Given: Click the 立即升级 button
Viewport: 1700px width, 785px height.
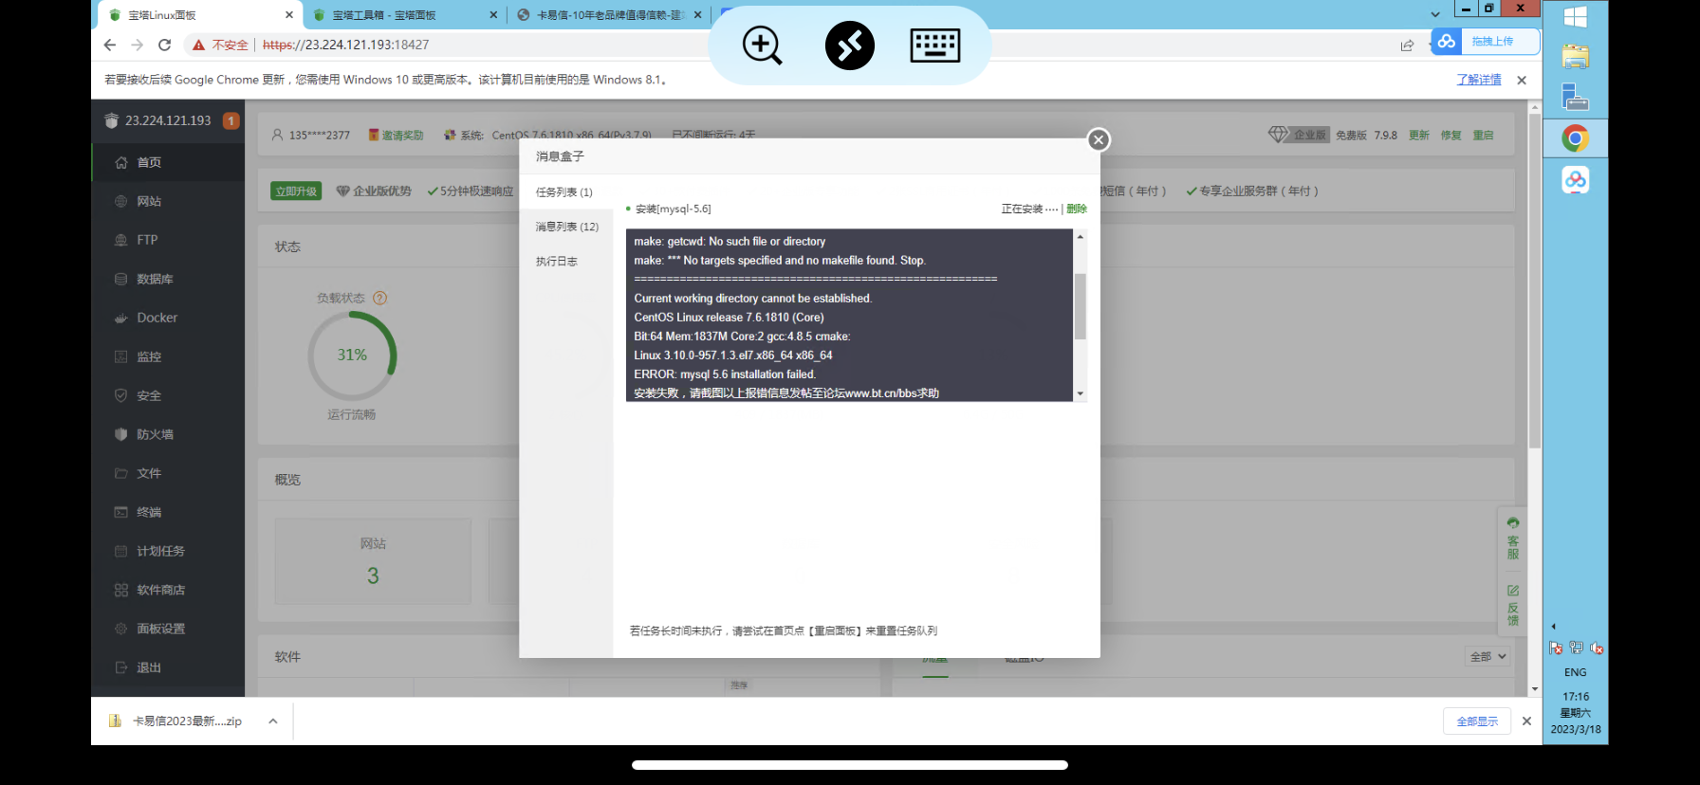Looking at the screenshot, I should point(296,191).
